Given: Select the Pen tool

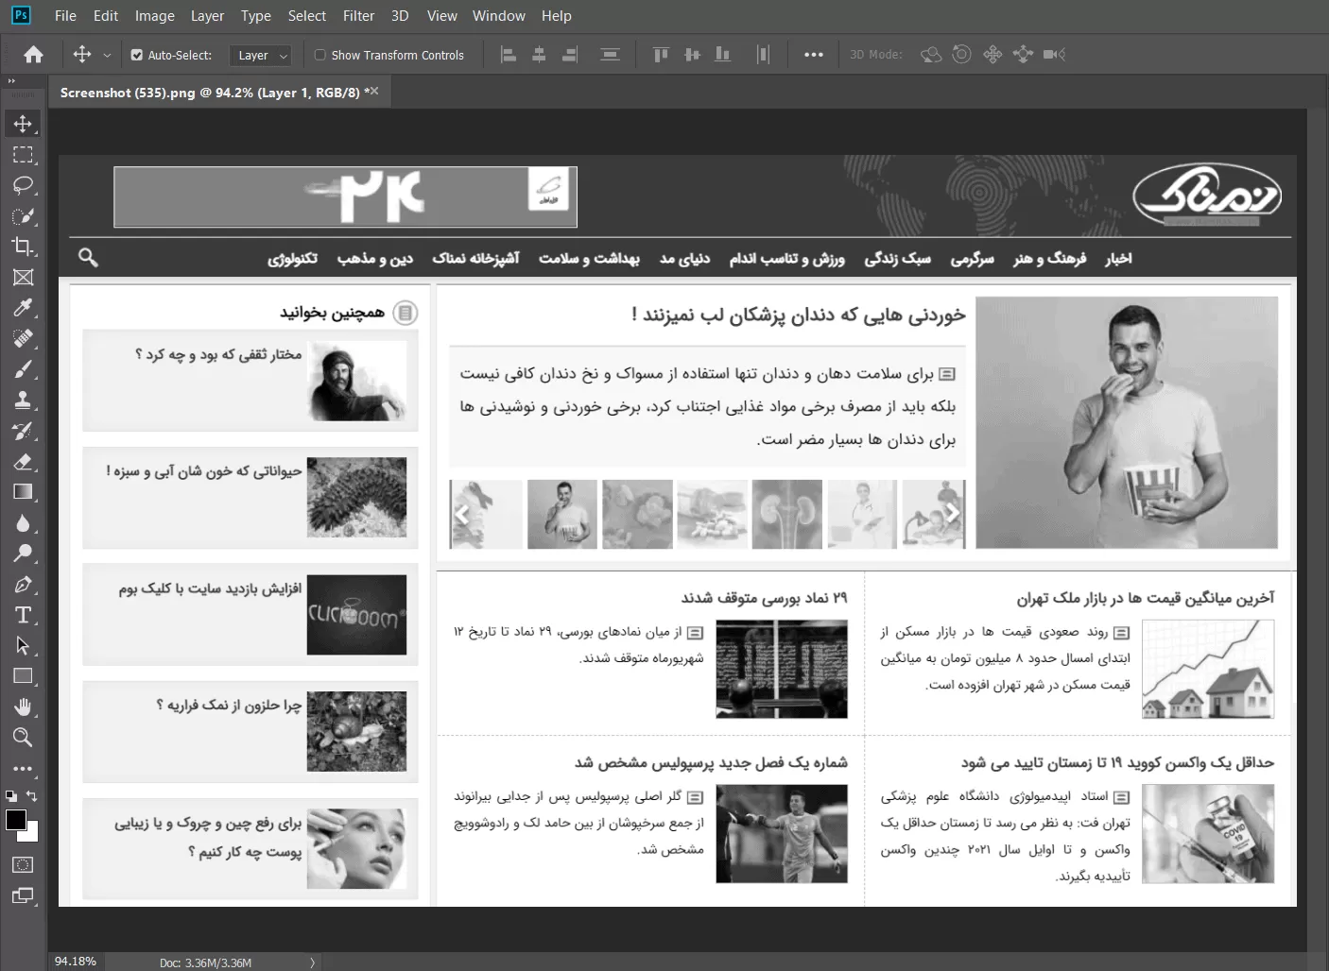Looking at the screenshot, I should click(x=23, y=585).
